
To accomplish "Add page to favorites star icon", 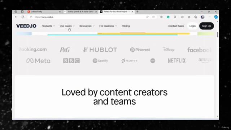I will (x=153, y=17).
